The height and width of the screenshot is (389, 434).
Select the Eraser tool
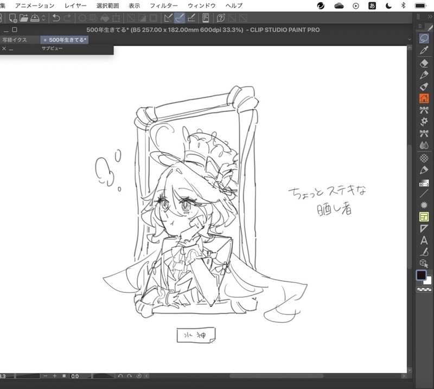click(x=424, y=63)
